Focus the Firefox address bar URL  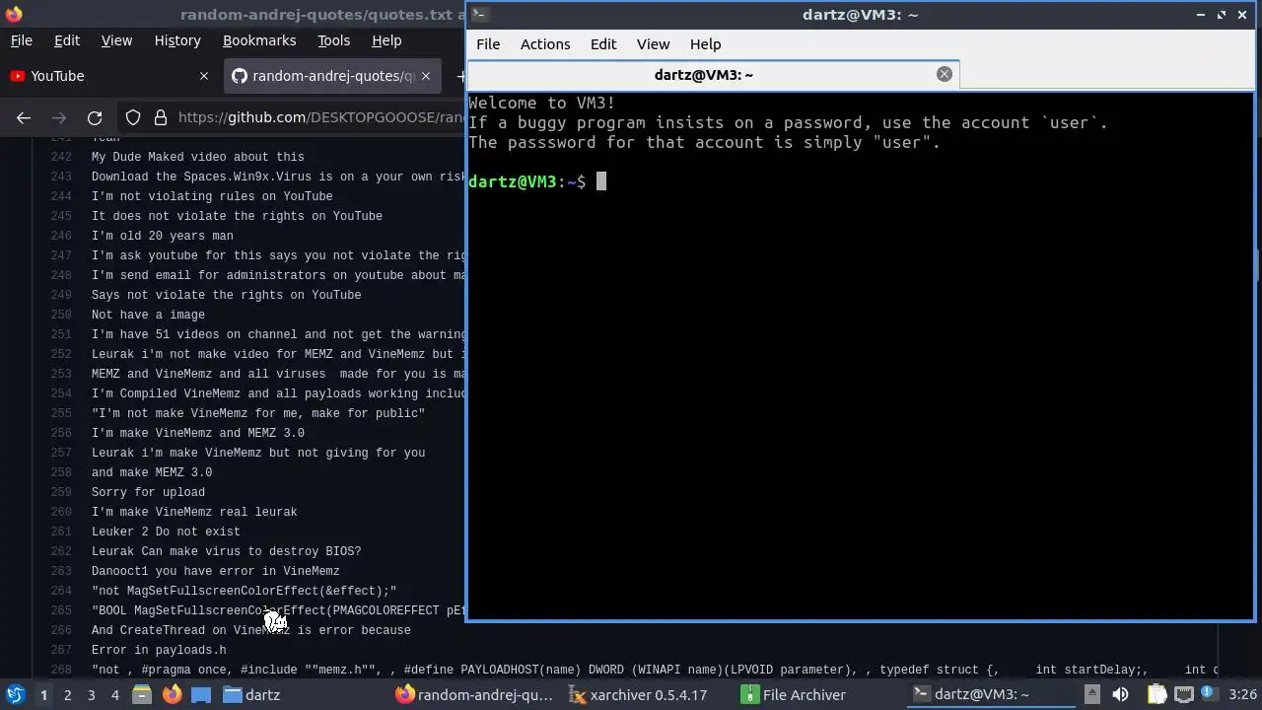pyautogui.click(x=321, y=117)
